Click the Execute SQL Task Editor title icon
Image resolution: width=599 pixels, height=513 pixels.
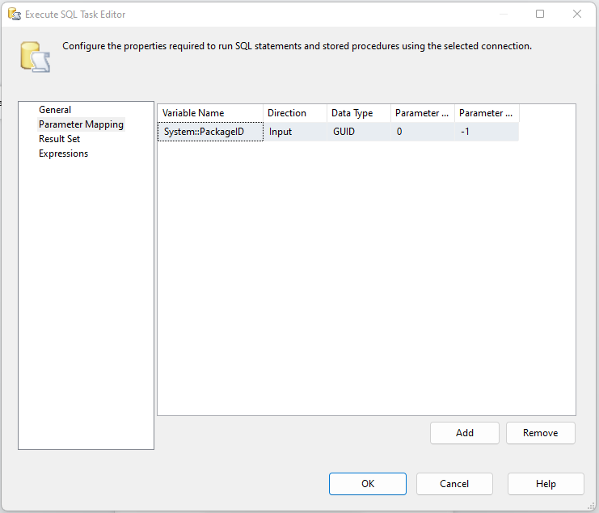coord(13,14)
